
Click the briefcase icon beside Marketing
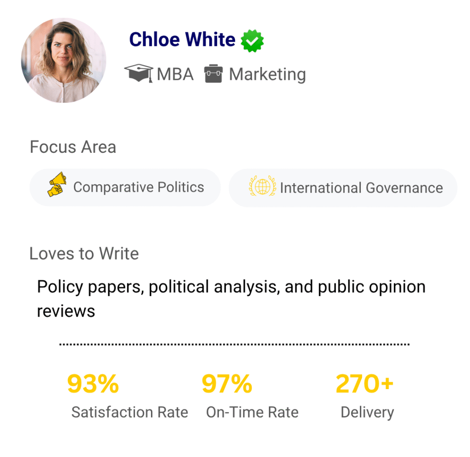[214, 73]
